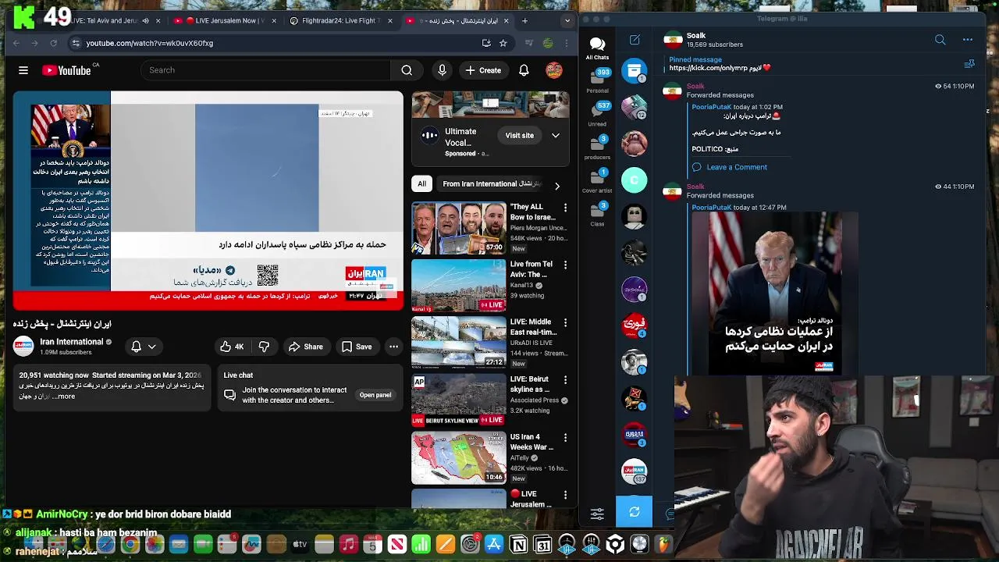Open Notion from the Dock
The height and width of the screenshot is (562, 999).
518,544
